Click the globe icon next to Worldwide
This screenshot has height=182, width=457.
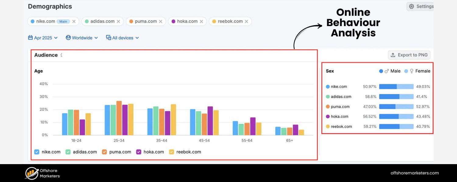68,38
